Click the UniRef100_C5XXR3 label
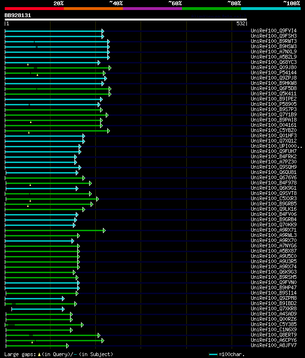Image resolution: width=305 pixels, height=358 pixels. coord(274,199)
